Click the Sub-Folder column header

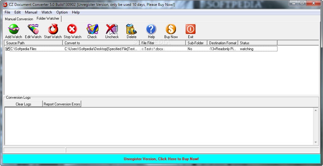click(x=196, y=43)
